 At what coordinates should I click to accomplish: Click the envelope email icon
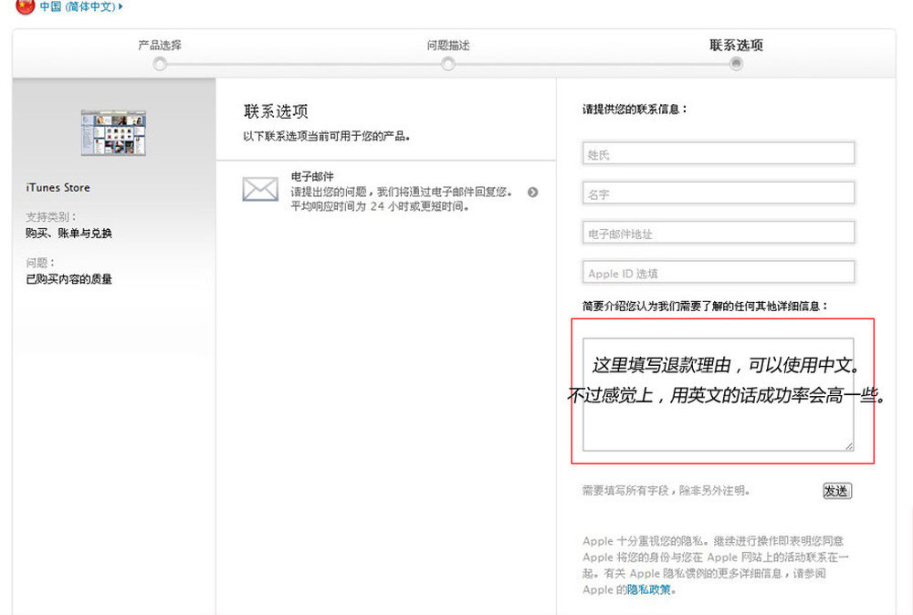[x=260, y=189]
